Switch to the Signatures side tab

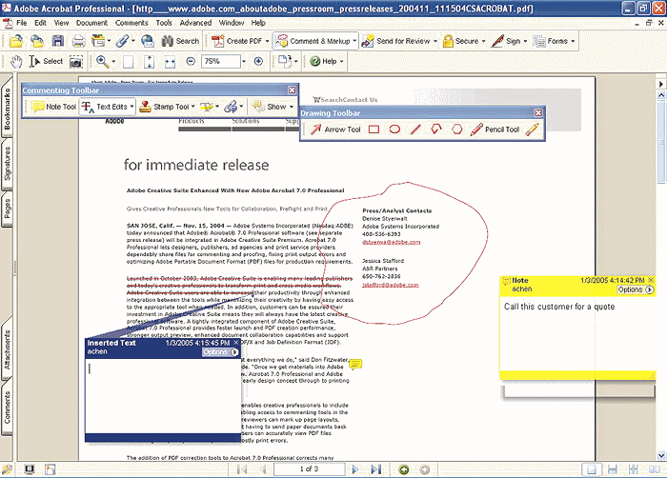[8, 164]
